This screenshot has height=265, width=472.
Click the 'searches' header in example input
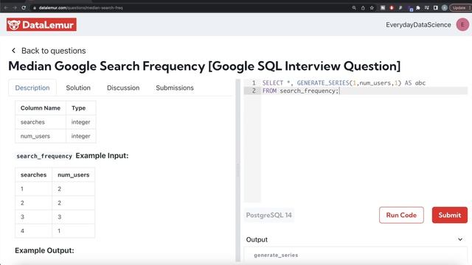coord(33,175)
